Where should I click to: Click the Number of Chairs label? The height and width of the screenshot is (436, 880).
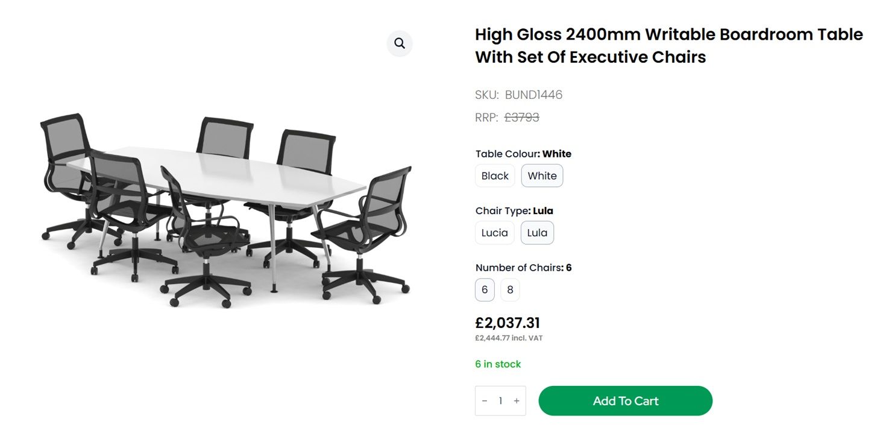[x=518, y=268]
